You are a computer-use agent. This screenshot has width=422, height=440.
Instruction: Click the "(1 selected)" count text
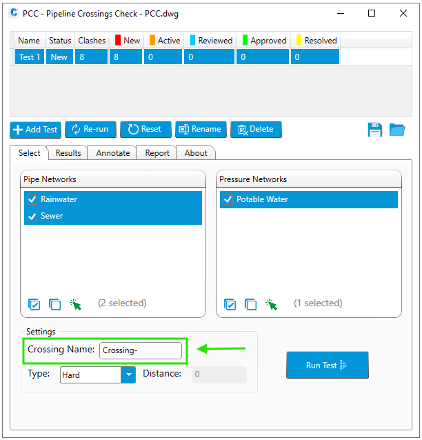(318, 303)
